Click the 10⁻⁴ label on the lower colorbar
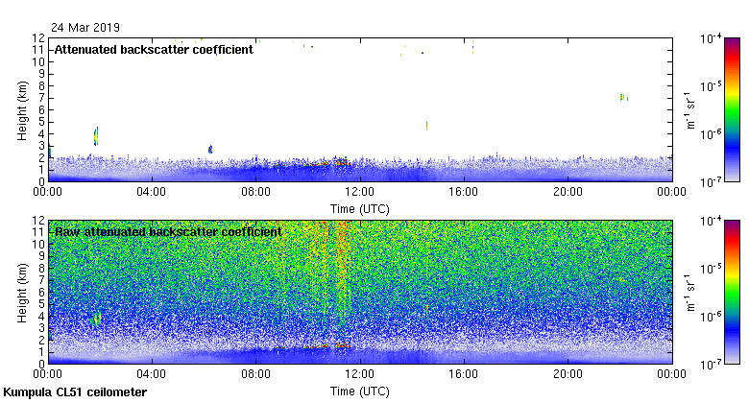This screenshot has width=749, height=403. (711, 221)
